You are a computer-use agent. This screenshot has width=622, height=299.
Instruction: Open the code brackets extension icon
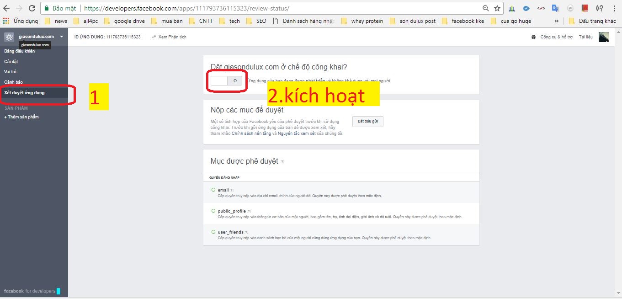click(x=541, y=8)
